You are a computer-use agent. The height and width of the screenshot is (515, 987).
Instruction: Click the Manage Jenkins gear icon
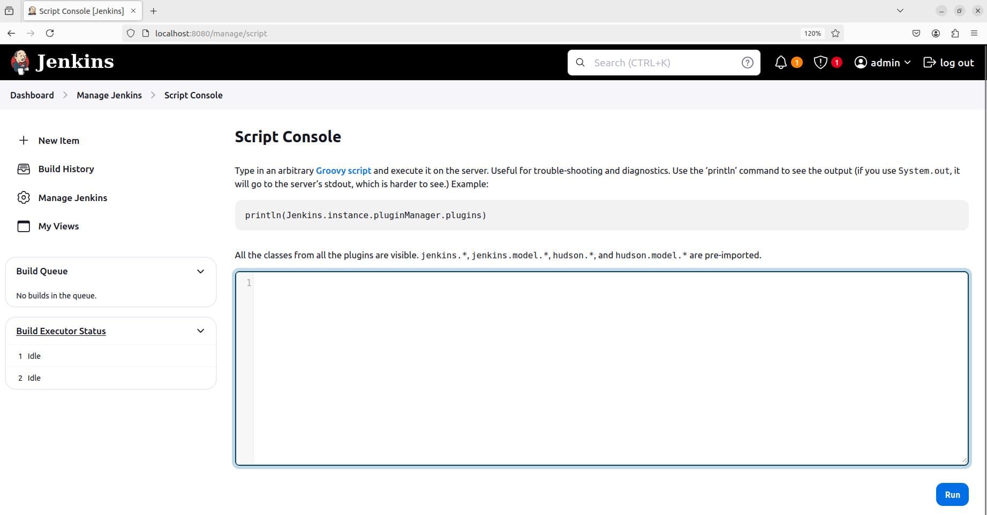[24, 198]
